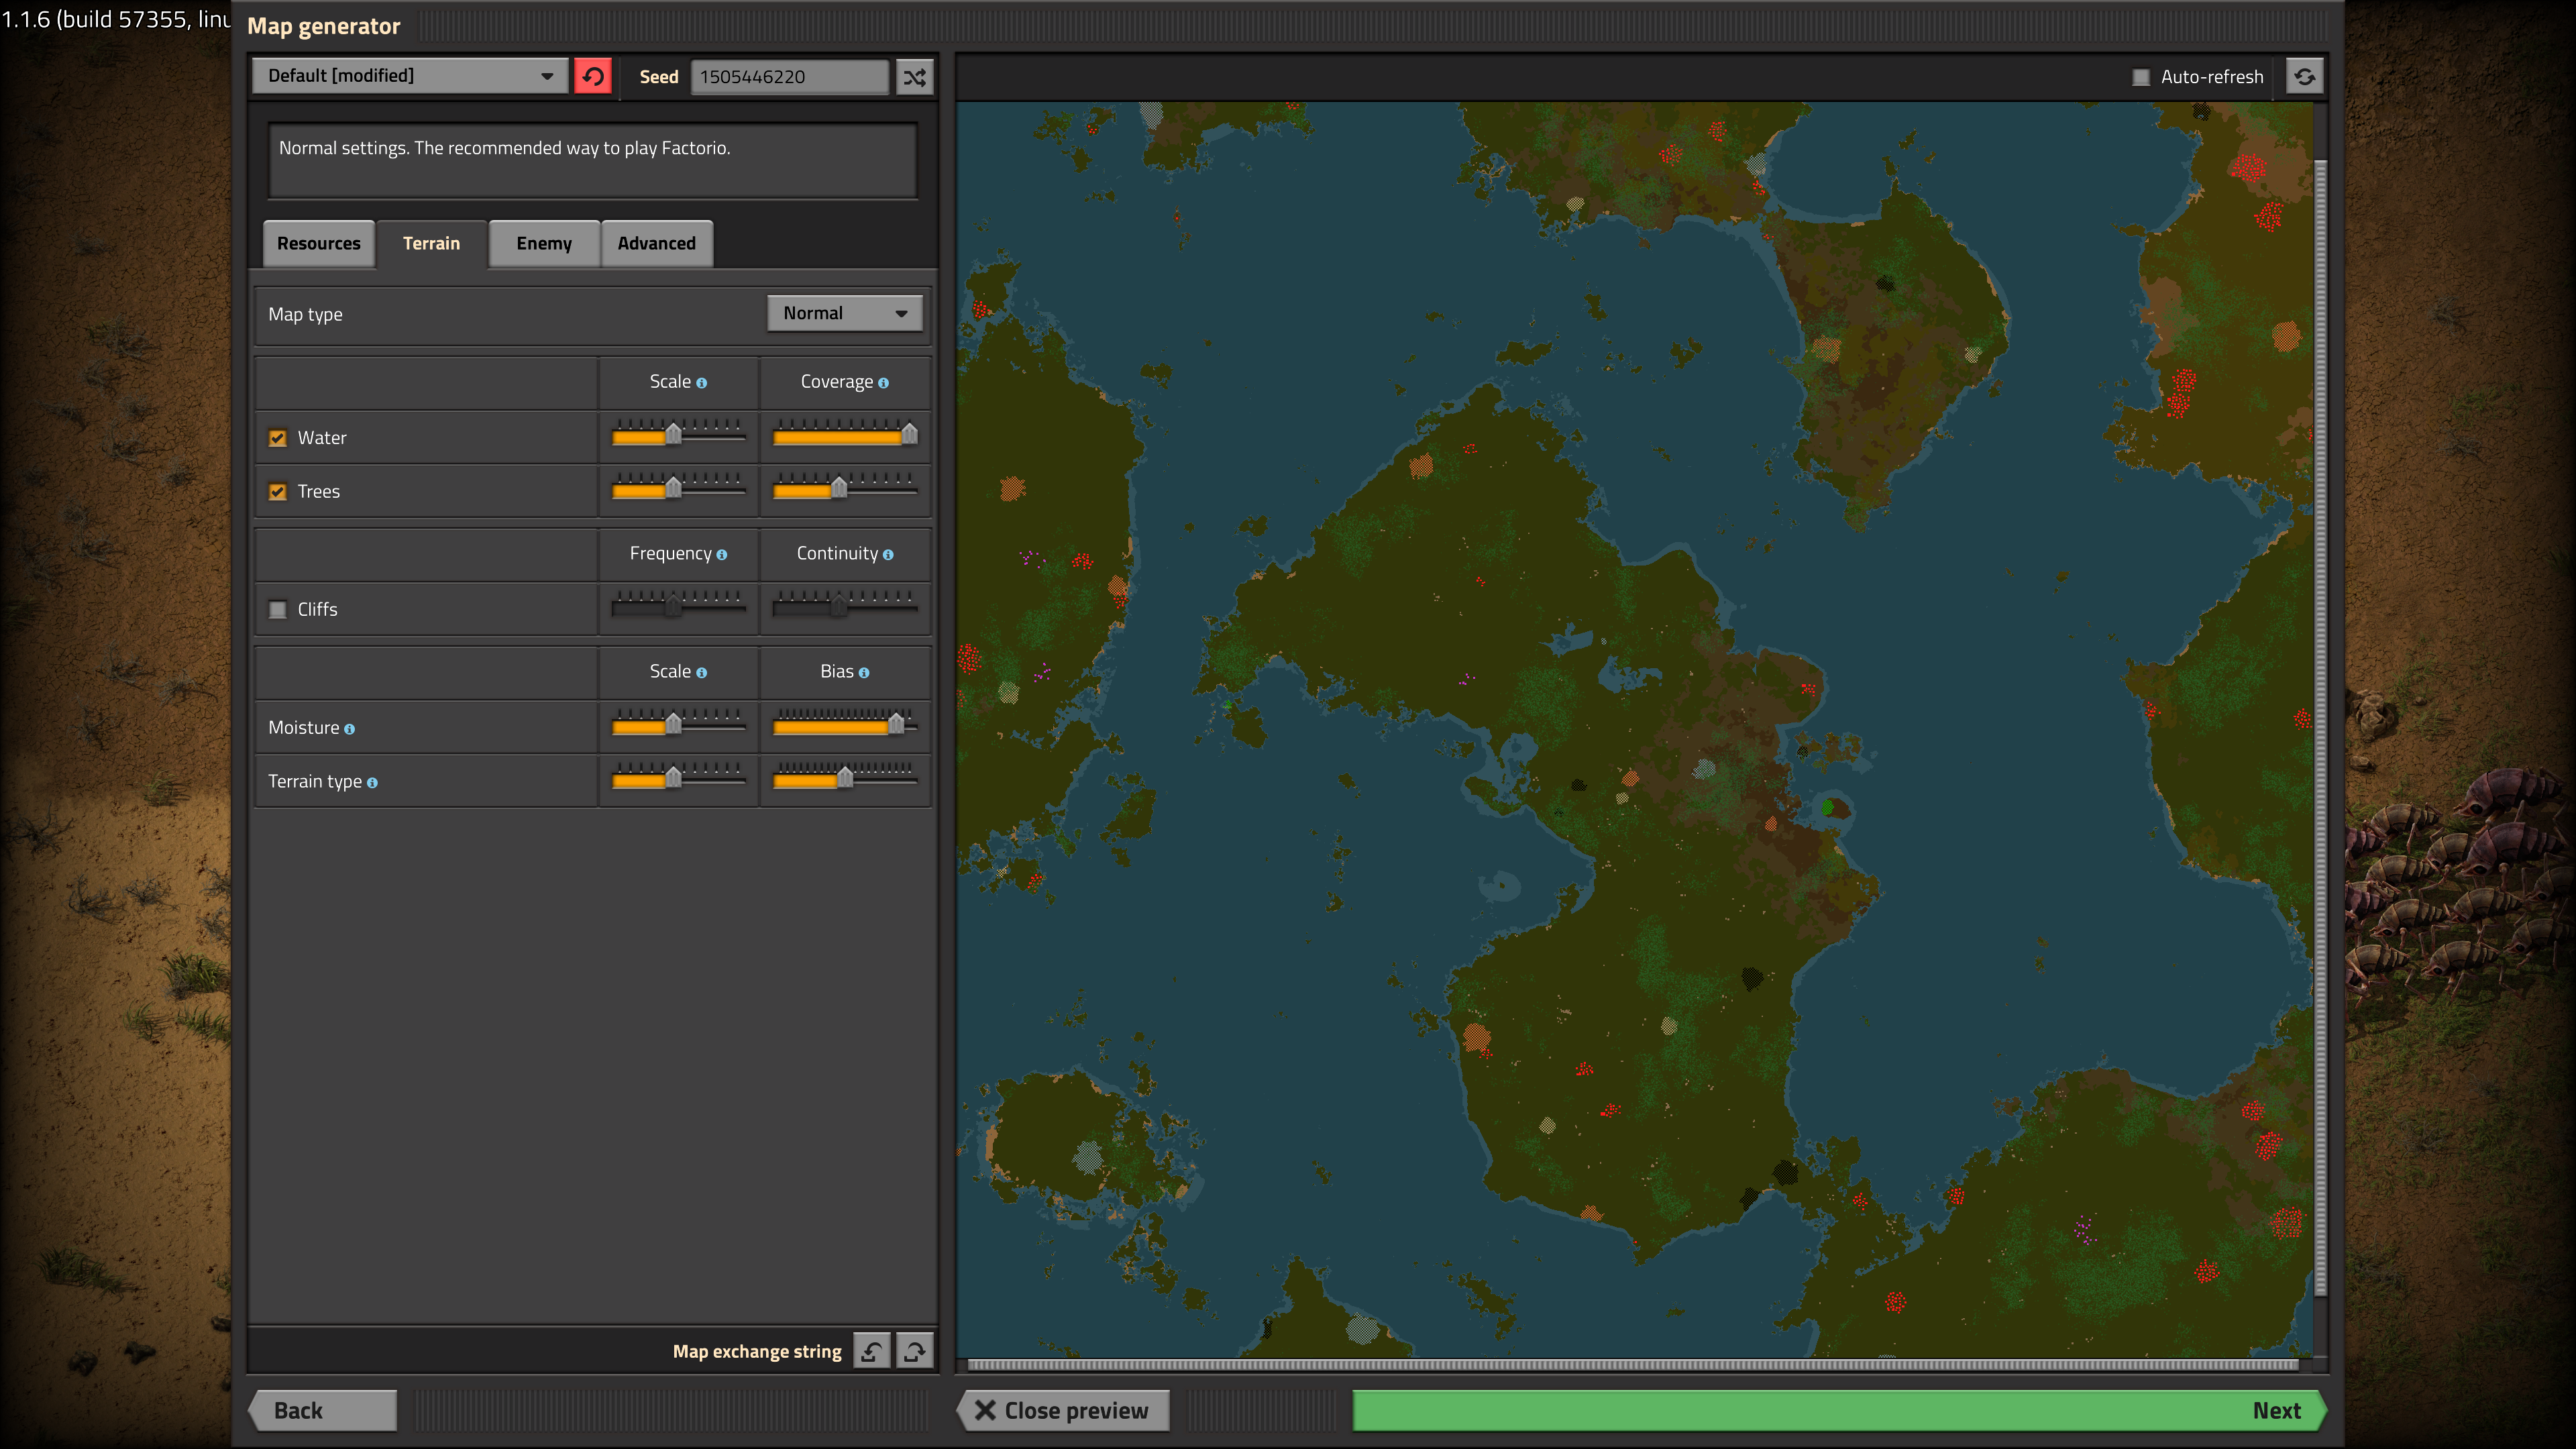Click the Map generator window title
The height and width of the screenshot is (1449, 2576).
point(324,26)
